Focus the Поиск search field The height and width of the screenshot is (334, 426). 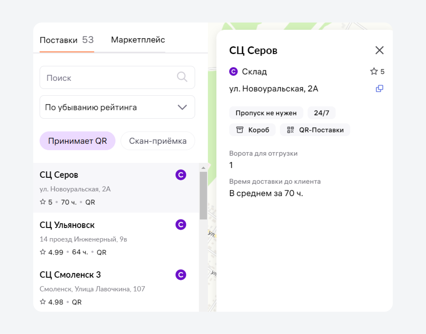coord(117,77)
